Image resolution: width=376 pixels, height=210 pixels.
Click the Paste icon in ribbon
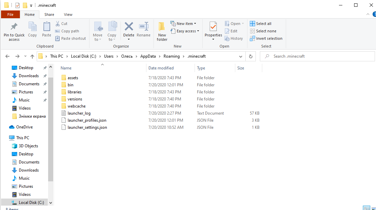[x=46, y=27]
